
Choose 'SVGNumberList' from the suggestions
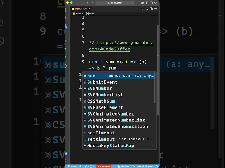click(119, 95)
